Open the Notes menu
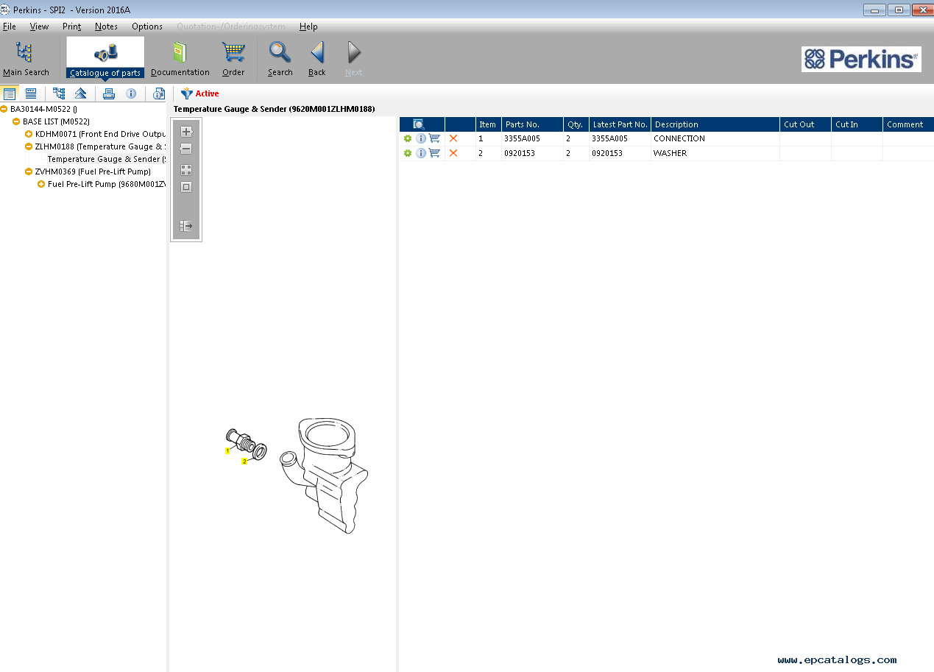The image size is (934, 672). [106, 26]
